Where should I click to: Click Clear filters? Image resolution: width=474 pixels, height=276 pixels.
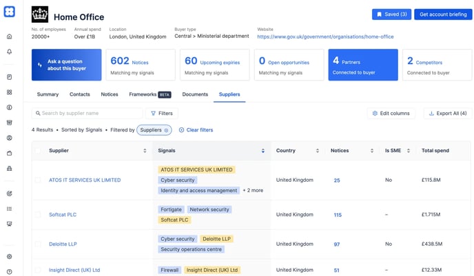click(x=196, y=130)
